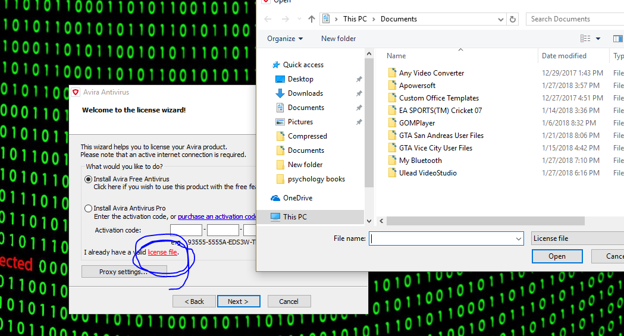Screen dimensions: 624x336
Task: Click the Open button in file dialog
Action: 557,256
